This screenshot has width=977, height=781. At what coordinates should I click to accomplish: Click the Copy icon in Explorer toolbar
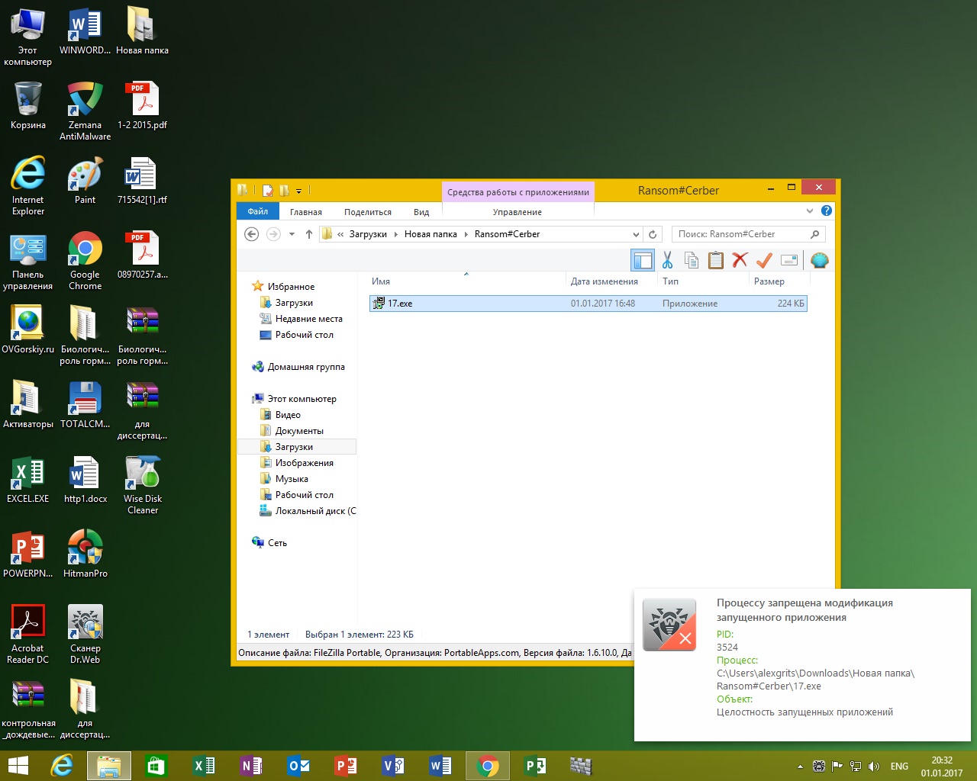692,261
